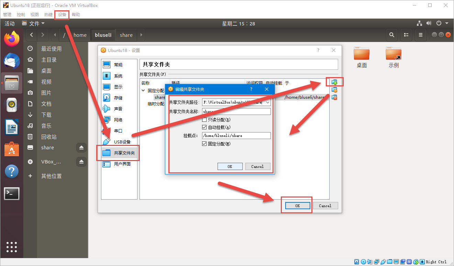Open the system power menu arrow
This screenshot has height=266, width=454.
point(447,23)
